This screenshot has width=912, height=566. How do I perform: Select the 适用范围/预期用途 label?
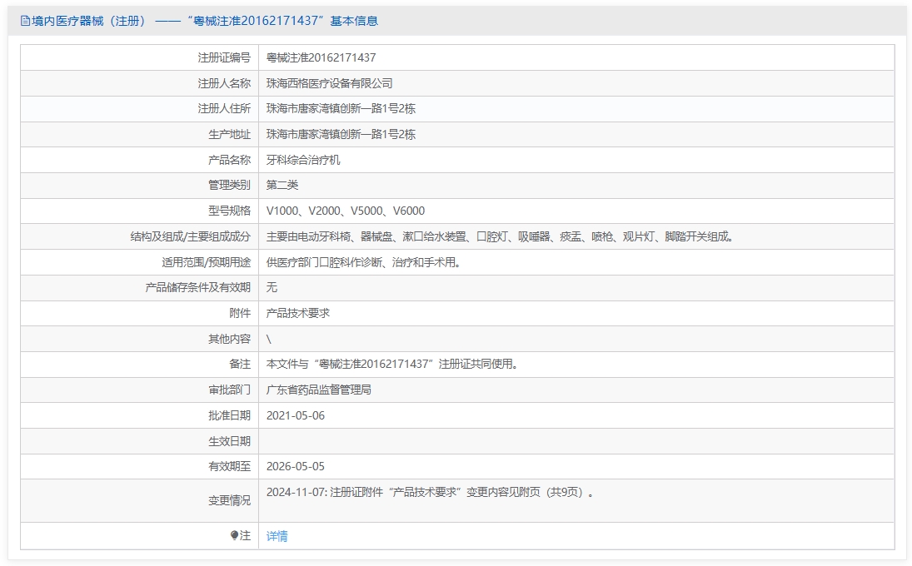(206, 262)
